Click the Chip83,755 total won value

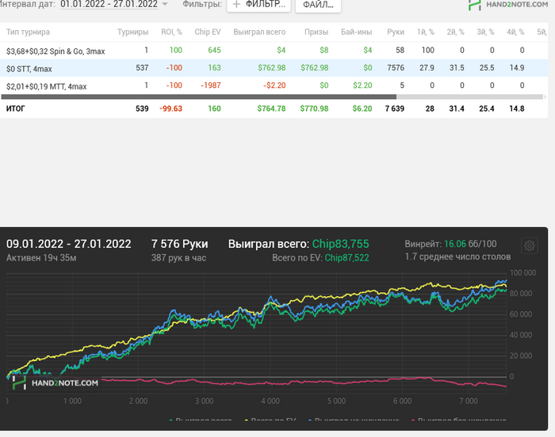coord(340,244)
